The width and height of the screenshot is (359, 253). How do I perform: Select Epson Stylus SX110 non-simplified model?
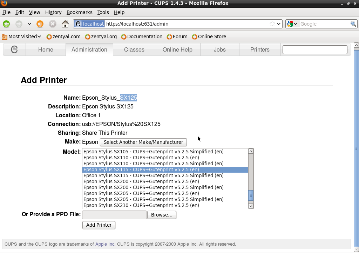165,158
